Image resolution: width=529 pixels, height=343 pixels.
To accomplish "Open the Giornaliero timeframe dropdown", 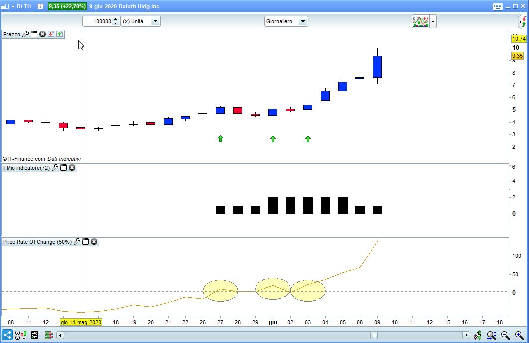I will [286, 21].
